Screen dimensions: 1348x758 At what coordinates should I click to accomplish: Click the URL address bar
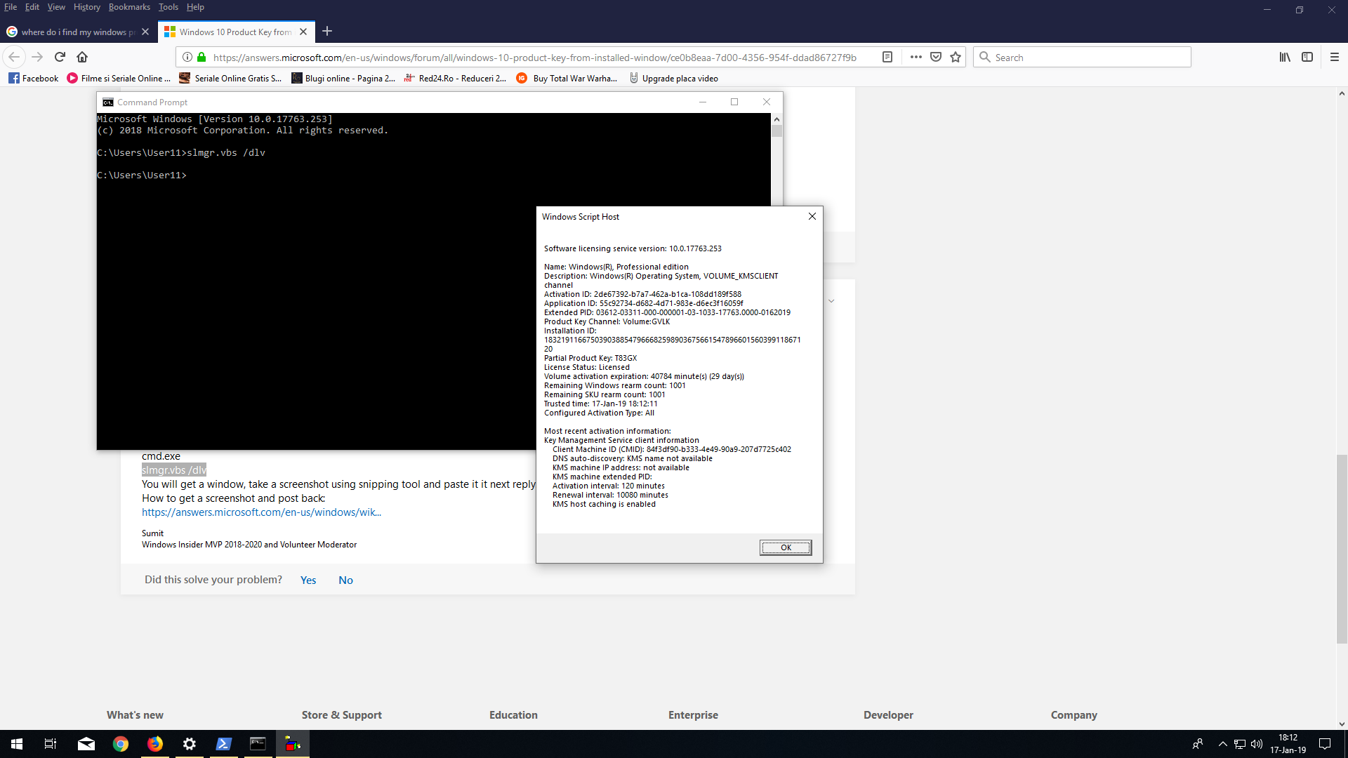tap(534, 58)
